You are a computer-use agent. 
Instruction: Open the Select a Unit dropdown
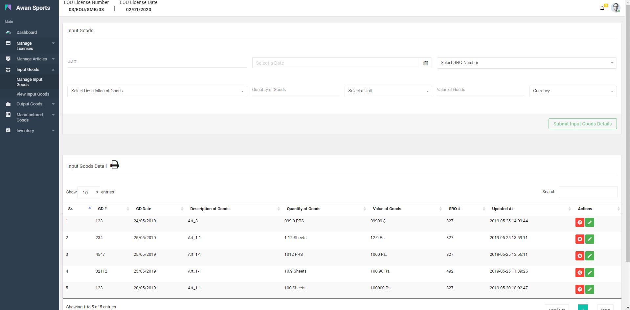pyautogui.click(x=388, y=91)
